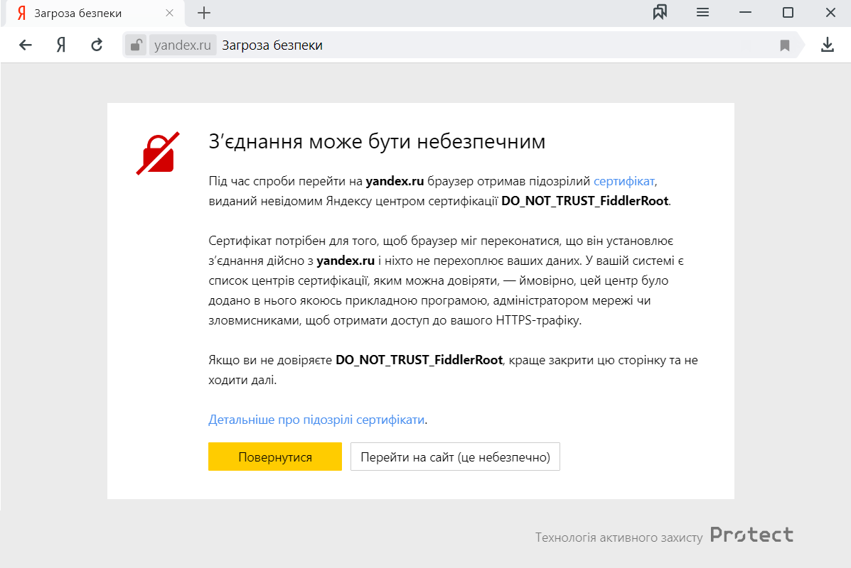Open the bookmarks/collections icon in title bar
The image size is (851, 568).
click(x=660, y=13)
